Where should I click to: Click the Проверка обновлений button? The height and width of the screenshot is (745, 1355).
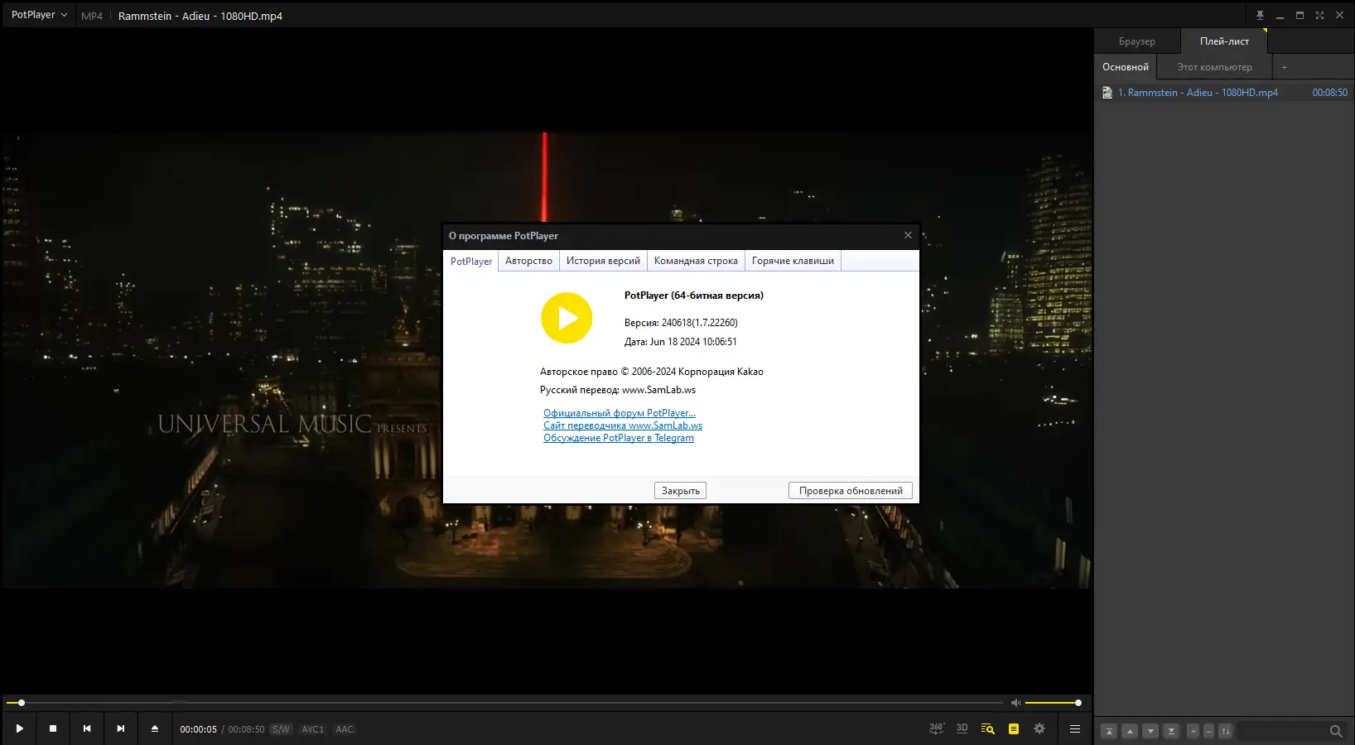[x=851, y=491]
